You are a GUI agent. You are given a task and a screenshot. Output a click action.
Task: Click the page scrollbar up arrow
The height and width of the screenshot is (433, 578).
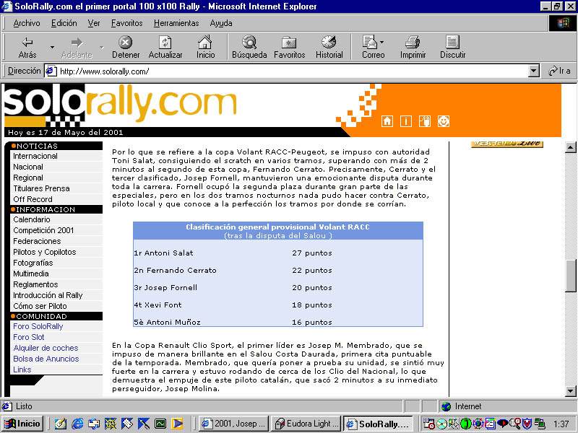[570, 147]
